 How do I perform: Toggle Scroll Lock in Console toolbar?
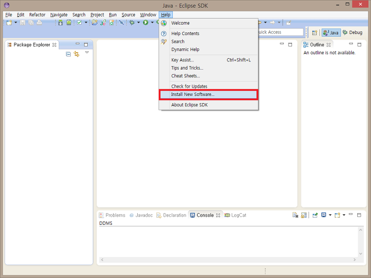[304, 215]
